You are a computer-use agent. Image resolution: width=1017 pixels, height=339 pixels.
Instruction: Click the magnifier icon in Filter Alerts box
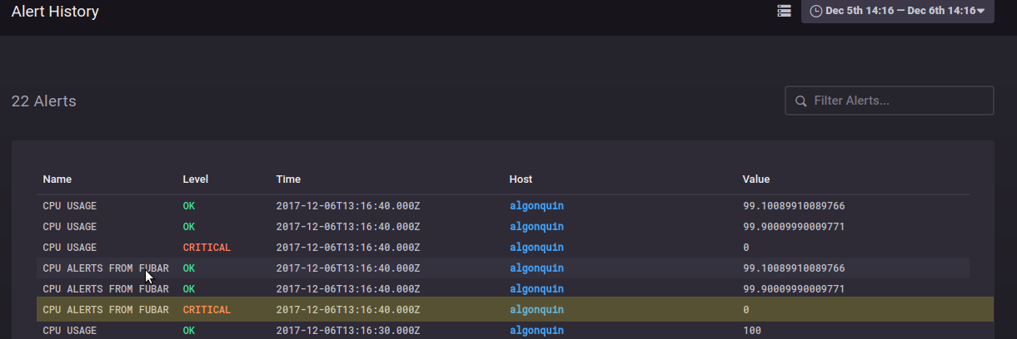[x=801, y=101]
